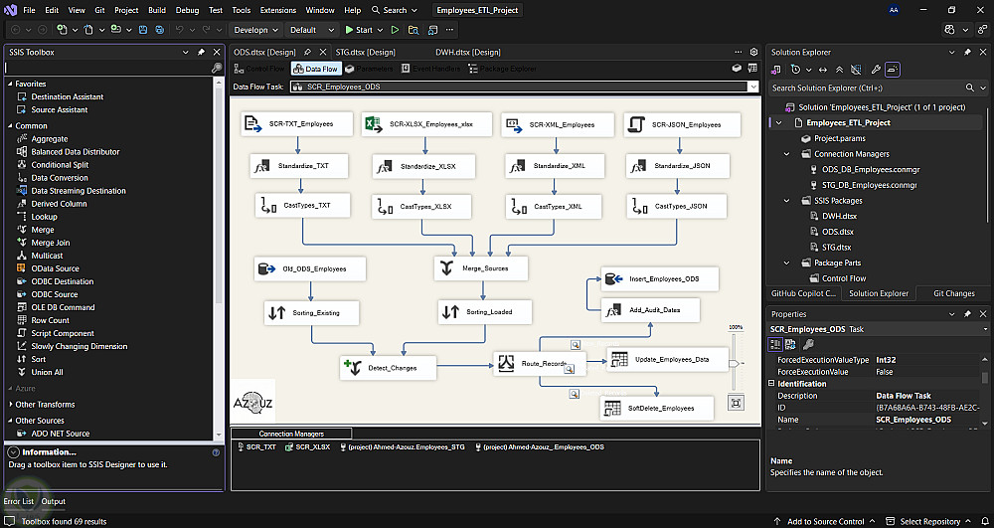Switch to the Control Flow tab
994x528 pixels.
click(259, 69)
